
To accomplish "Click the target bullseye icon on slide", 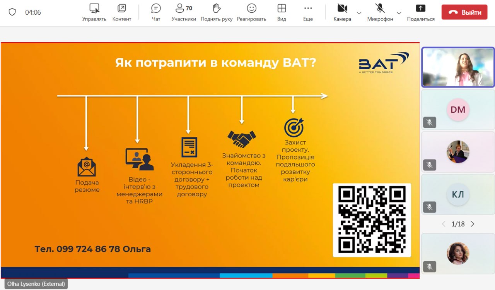I will click(x=294, y=127).
